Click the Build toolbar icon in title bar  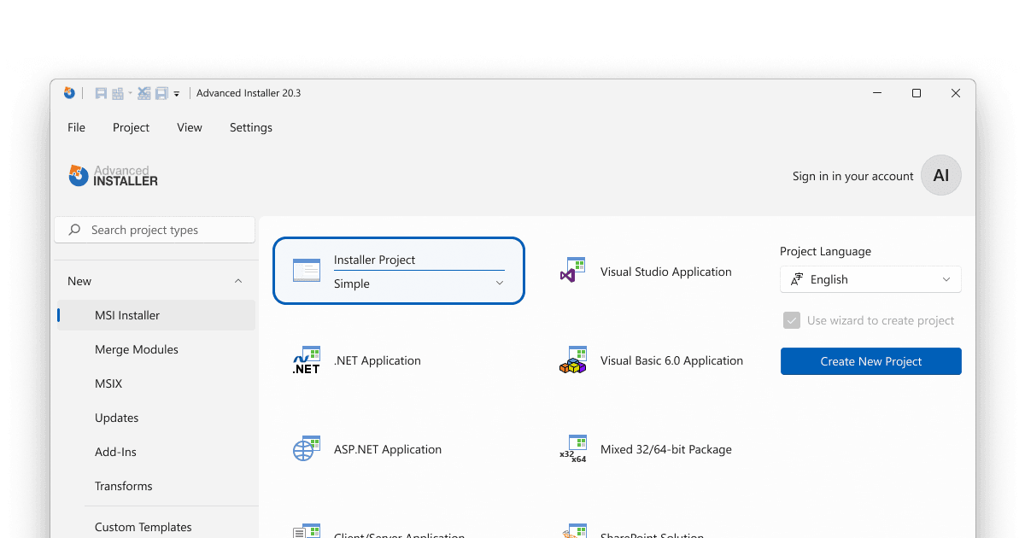[x=118, y=93]
